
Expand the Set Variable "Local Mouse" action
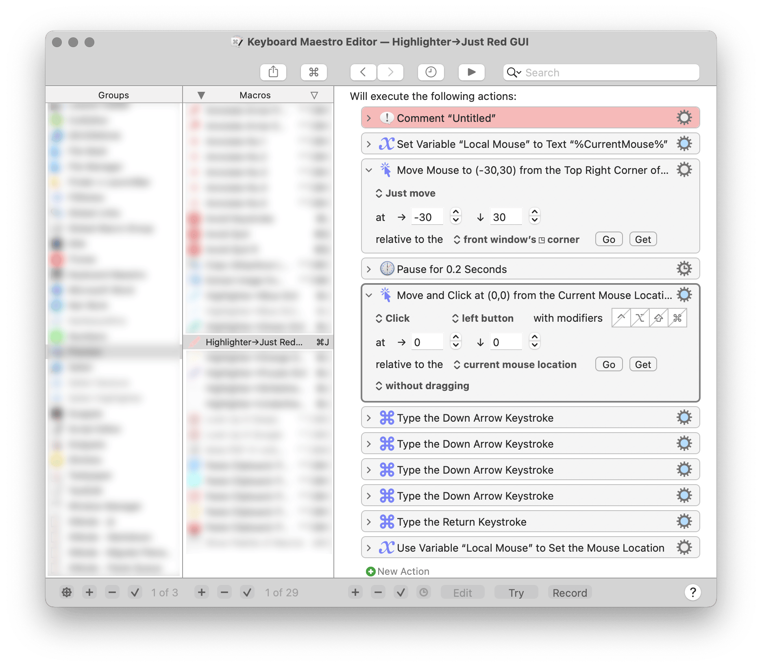[369, 144]
